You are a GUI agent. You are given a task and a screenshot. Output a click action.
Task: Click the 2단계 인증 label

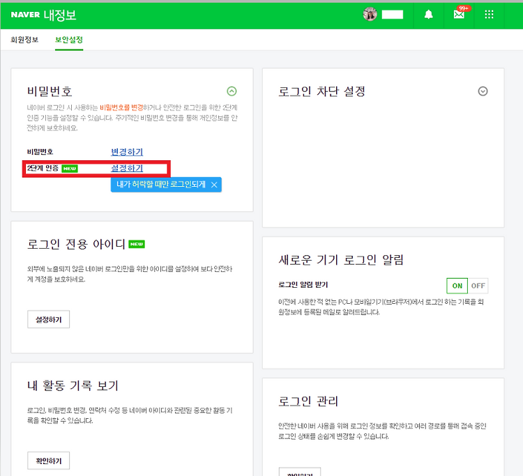click(x=43, y=169)
